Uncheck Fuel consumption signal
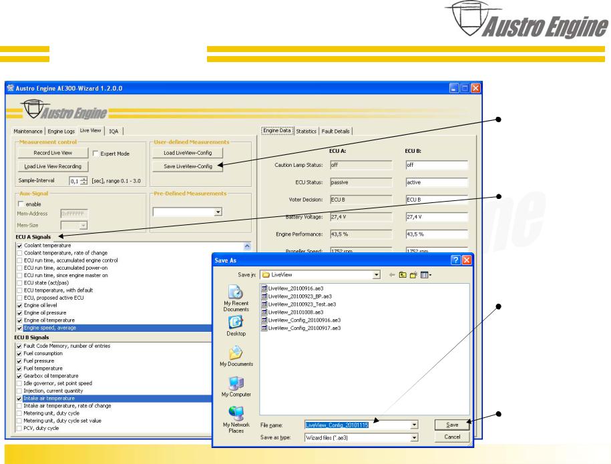The image size is (611, 464). [x=19, y=354]
